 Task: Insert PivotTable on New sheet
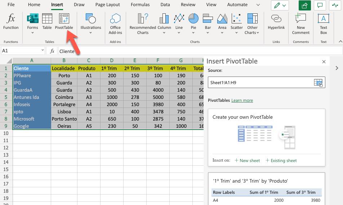pyautogui.click(x=247, y=161)
